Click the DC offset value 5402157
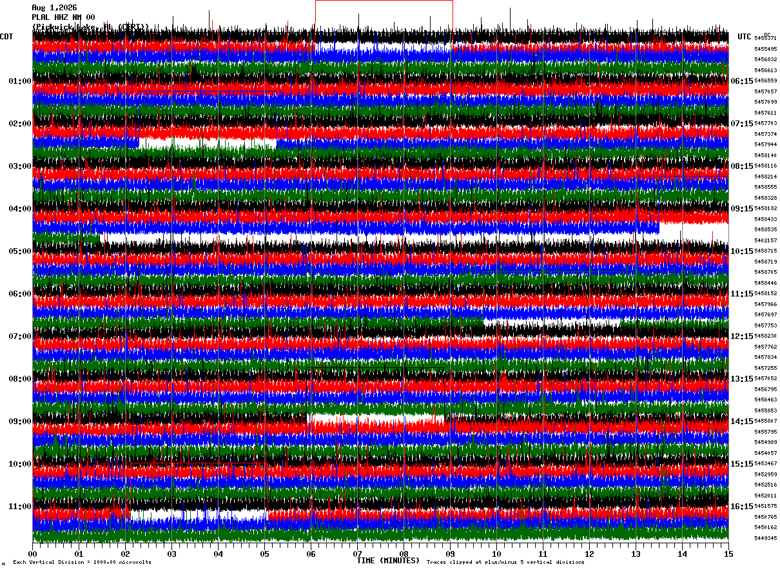Screen dimensions: 780x571 tap(766, 240)
